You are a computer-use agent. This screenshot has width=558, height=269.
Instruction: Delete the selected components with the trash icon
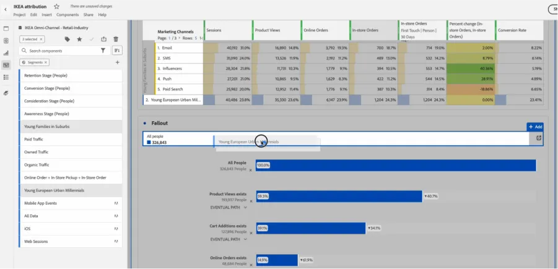[x=116, y=39]
